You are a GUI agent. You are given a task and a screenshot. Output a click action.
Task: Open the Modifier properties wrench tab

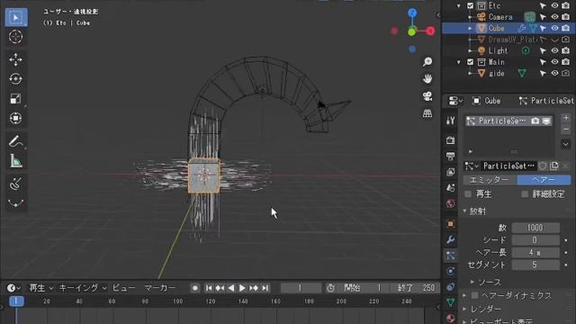point(450,239)
